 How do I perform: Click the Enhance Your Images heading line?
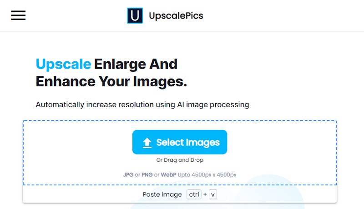pos(111,81)
